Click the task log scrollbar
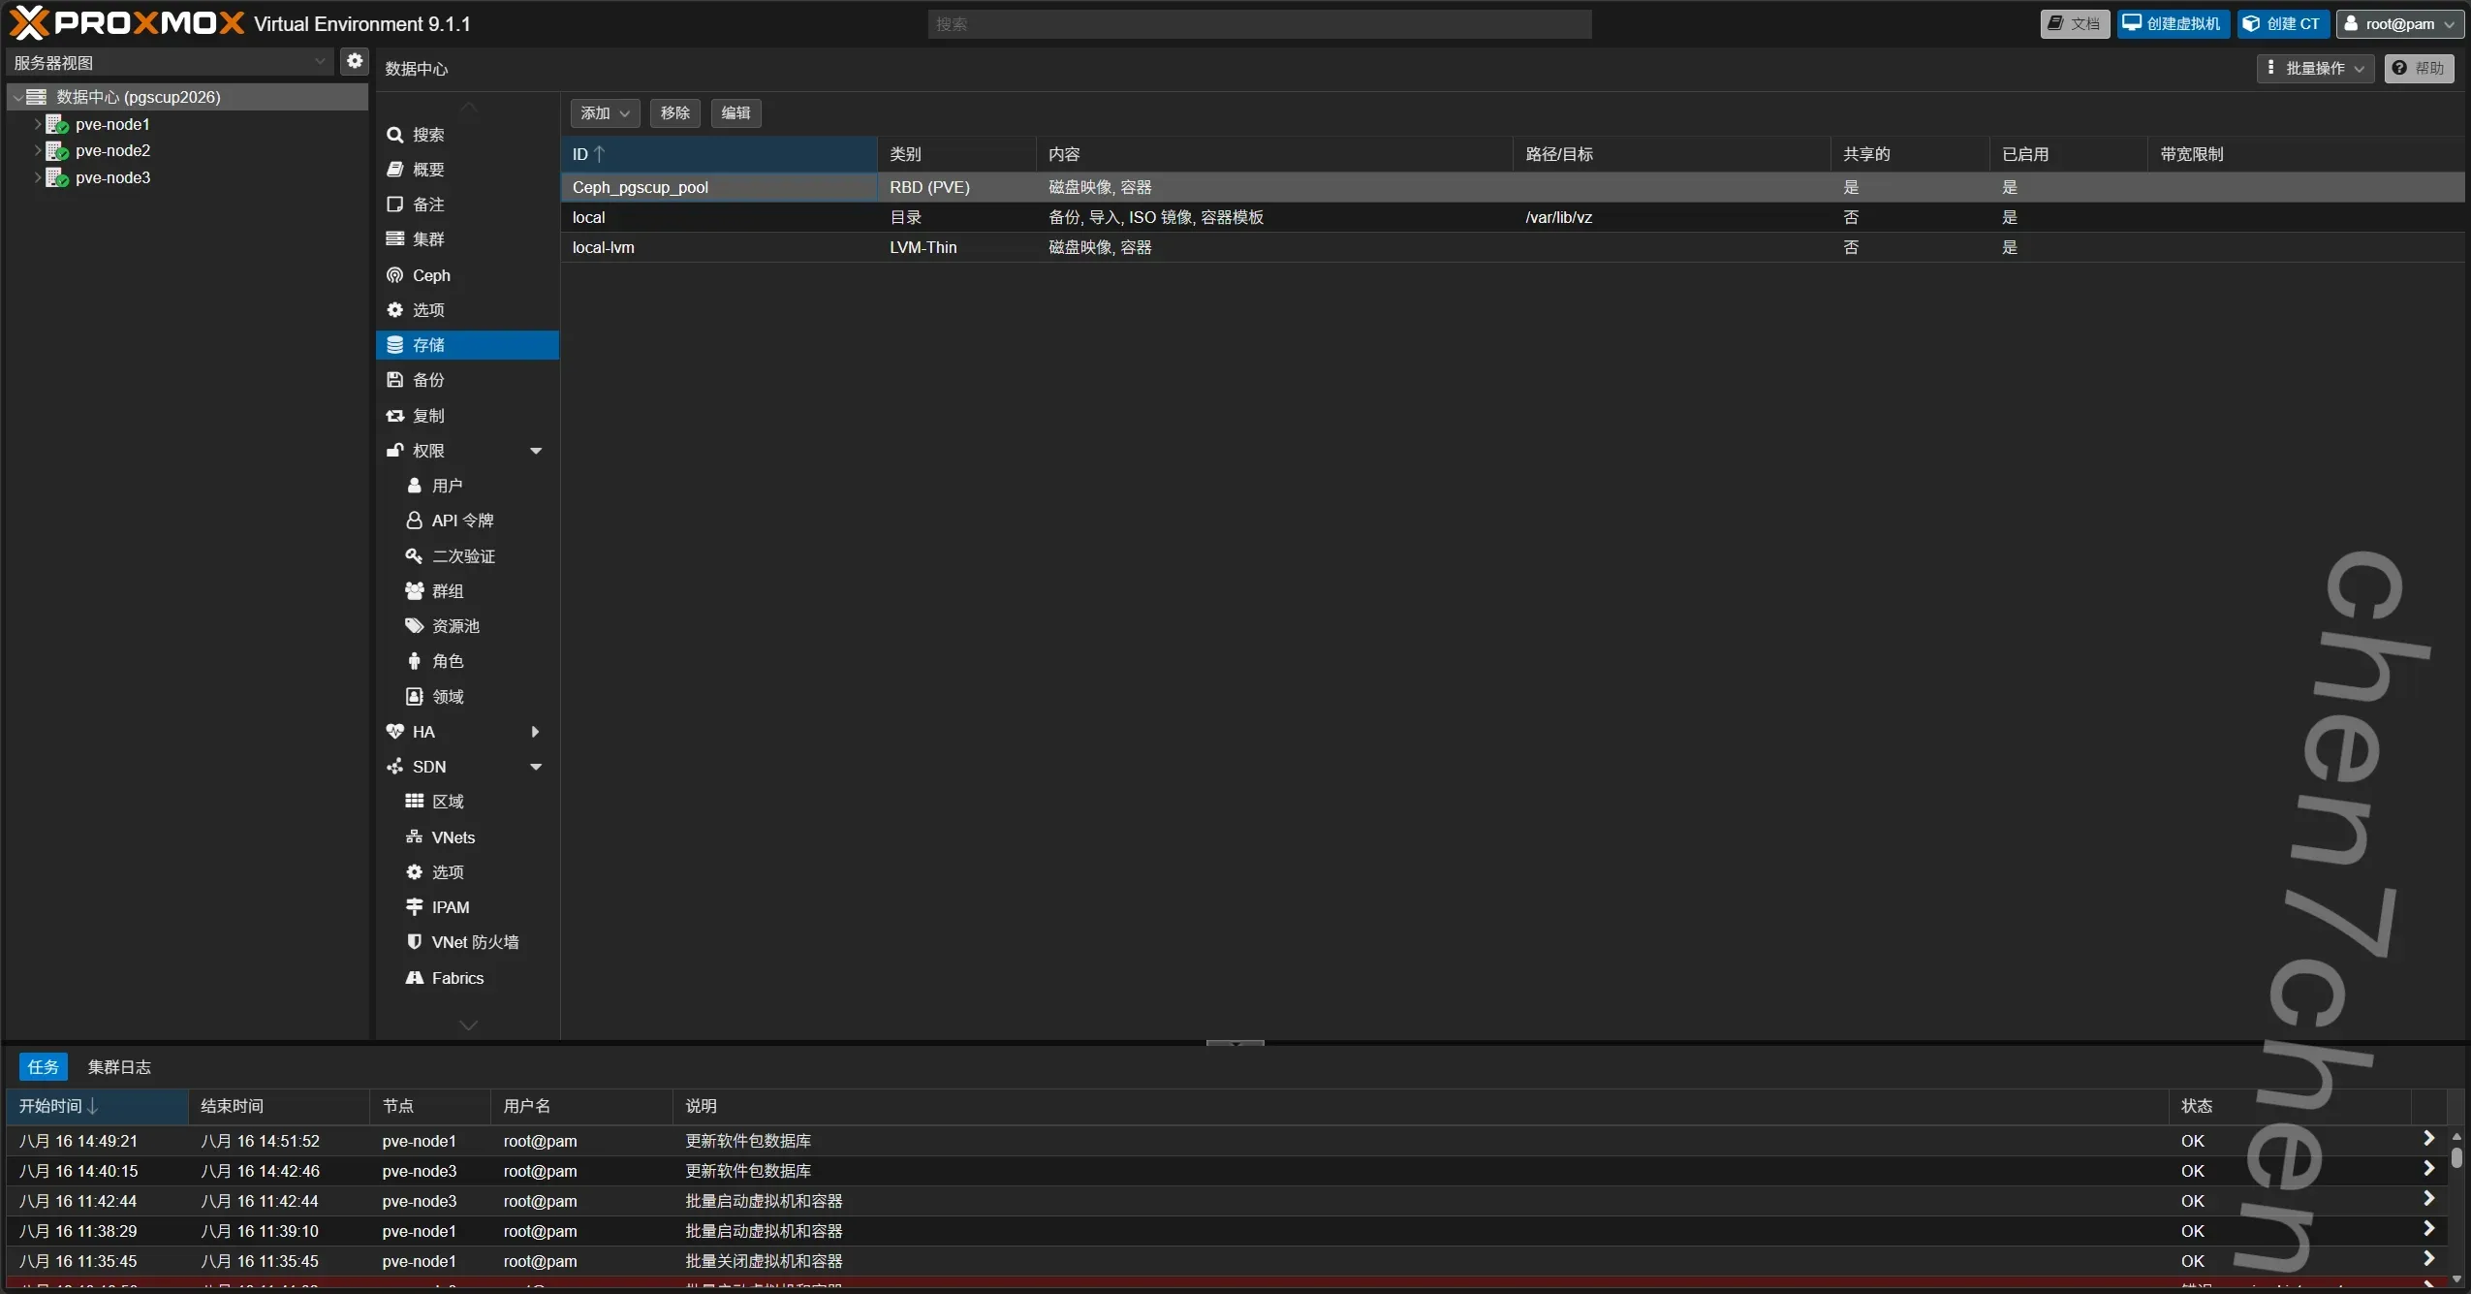 (2456, 1157)
